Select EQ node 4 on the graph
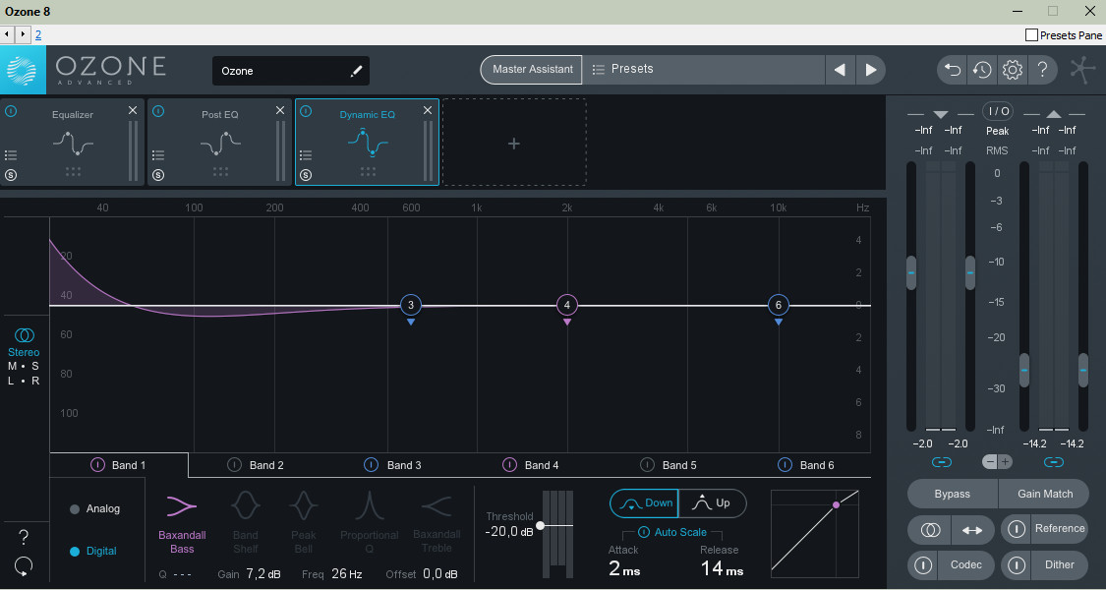This screenshot has height=590, width=1106. tap(567, 305)
